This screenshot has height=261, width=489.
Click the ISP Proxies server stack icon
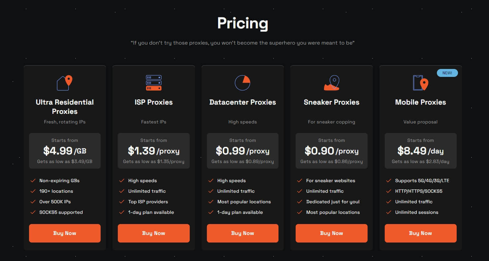[153, 83]
